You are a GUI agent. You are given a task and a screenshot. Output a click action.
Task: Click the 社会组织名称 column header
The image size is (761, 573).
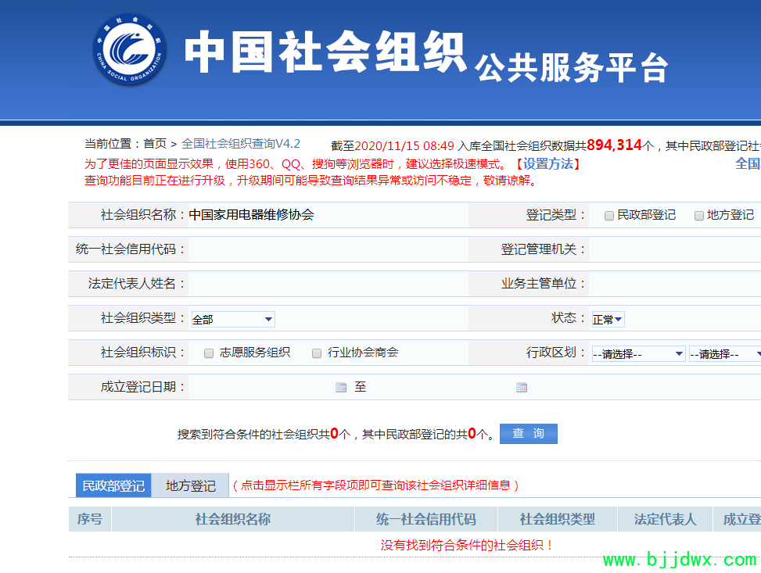click(x=233, y=519)
